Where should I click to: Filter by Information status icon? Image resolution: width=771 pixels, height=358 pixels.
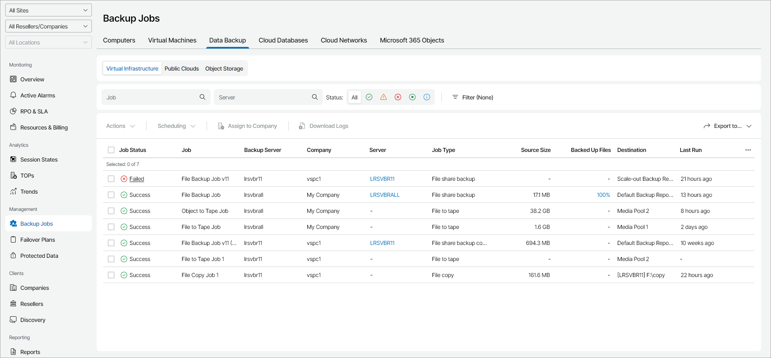pyautogui.click(x=427, y=97)
